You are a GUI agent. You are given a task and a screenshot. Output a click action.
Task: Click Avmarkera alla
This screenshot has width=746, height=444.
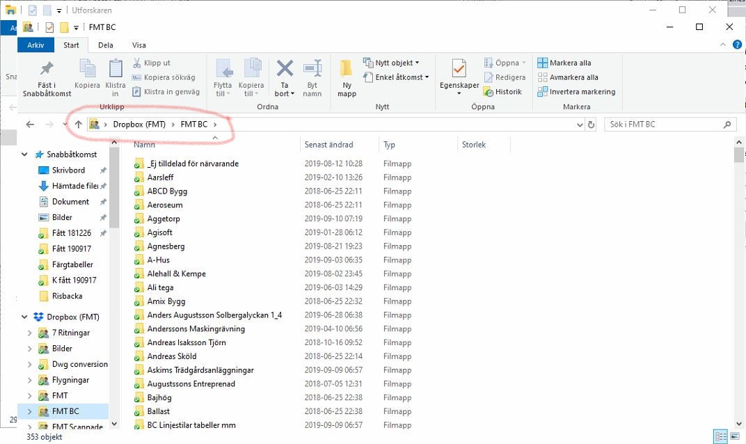[x=568, y=77]
